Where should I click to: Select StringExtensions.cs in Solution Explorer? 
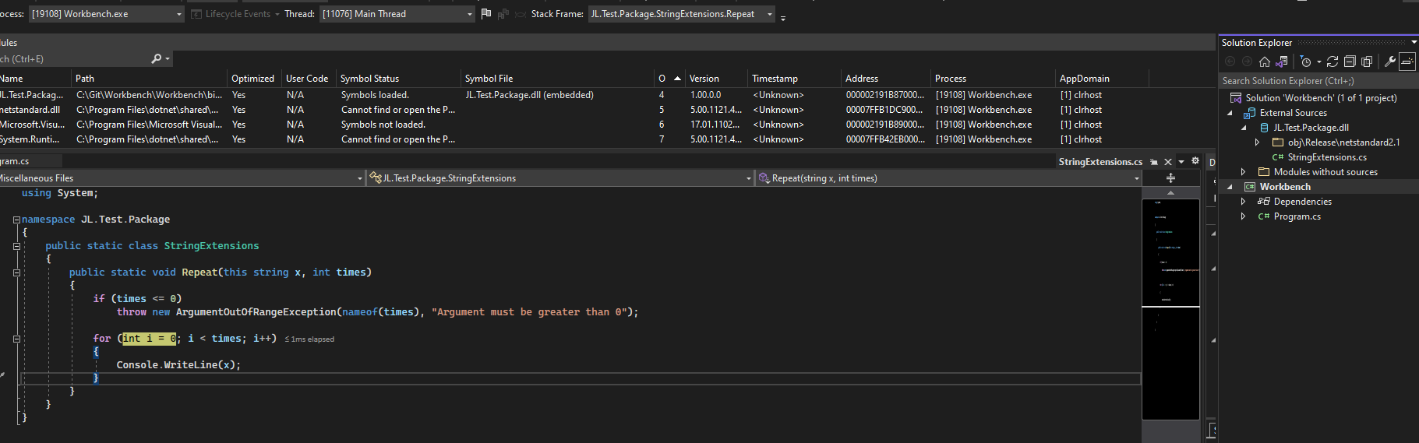point(1327,157)
